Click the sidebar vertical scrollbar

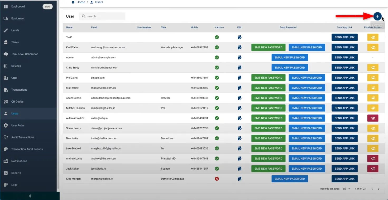(58, 95)
